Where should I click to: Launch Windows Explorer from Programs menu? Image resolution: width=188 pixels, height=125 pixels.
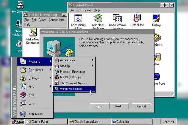[74, 89]
